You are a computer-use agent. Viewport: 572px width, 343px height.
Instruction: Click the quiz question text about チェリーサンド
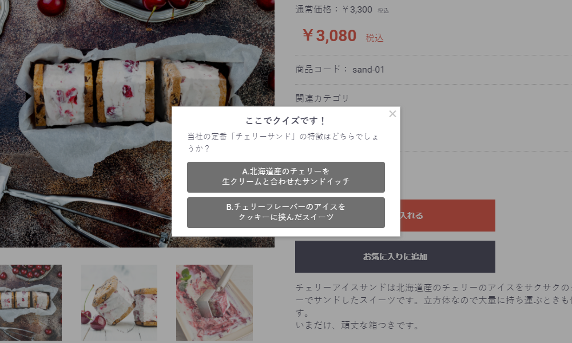(283, 142)
